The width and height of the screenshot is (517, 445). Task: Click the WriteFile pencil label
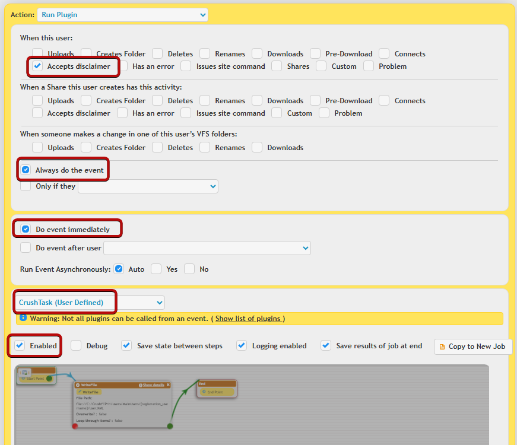[x=88, y=392]
